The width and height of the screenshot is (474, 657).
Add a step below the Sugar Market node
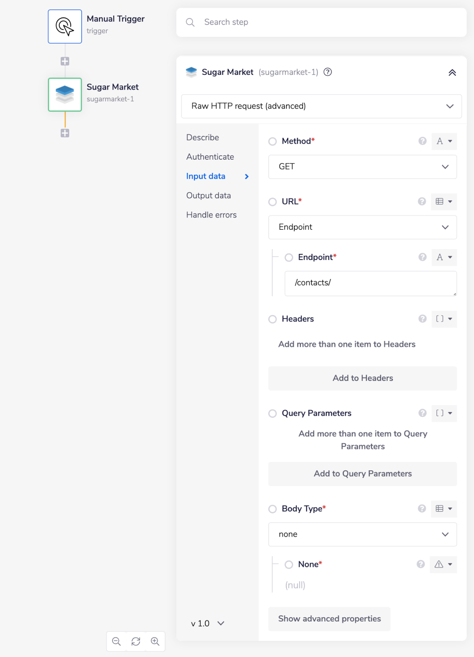click(65, 133)
